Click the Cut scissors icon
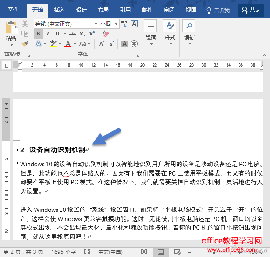 coord(25,24)
